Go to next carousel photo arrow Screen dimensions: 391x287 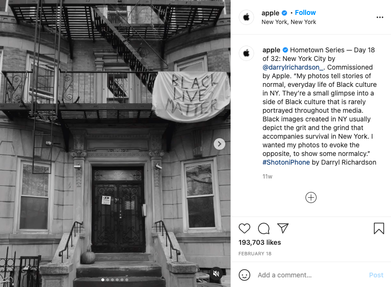[x=220, y=144]
